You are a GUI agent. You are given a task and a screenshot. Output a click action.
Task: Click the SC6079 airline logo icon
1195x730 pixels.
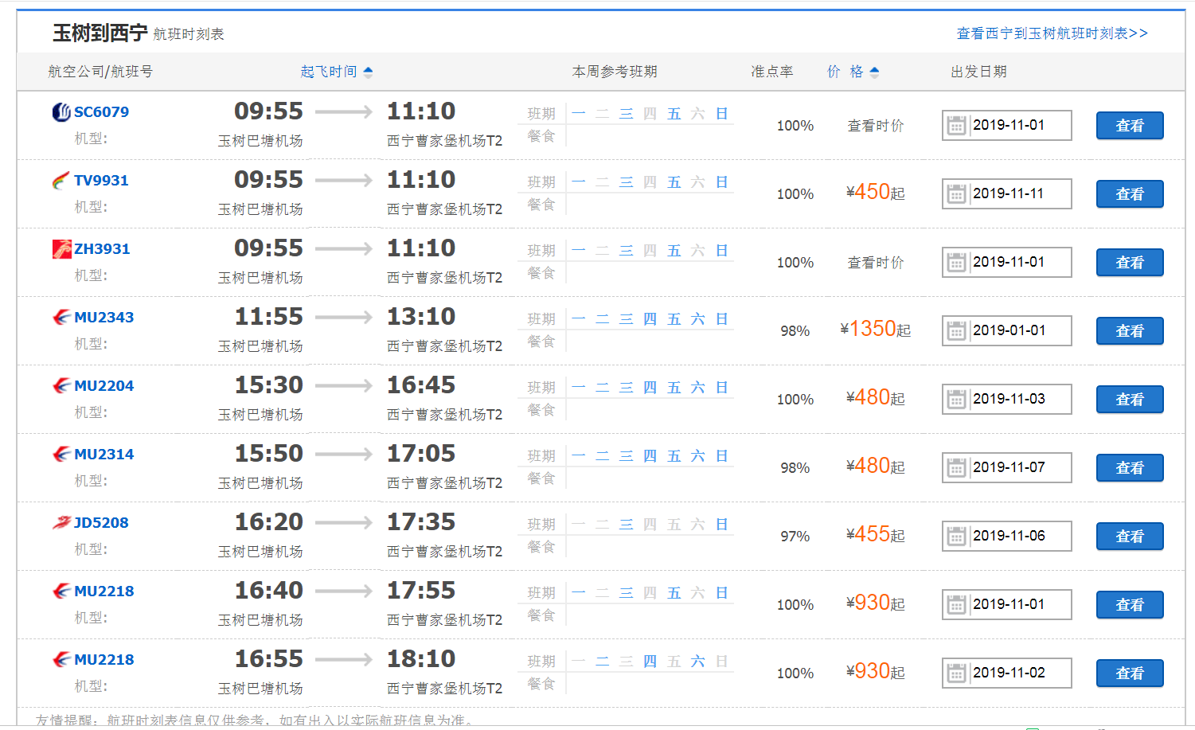[61, 112]
